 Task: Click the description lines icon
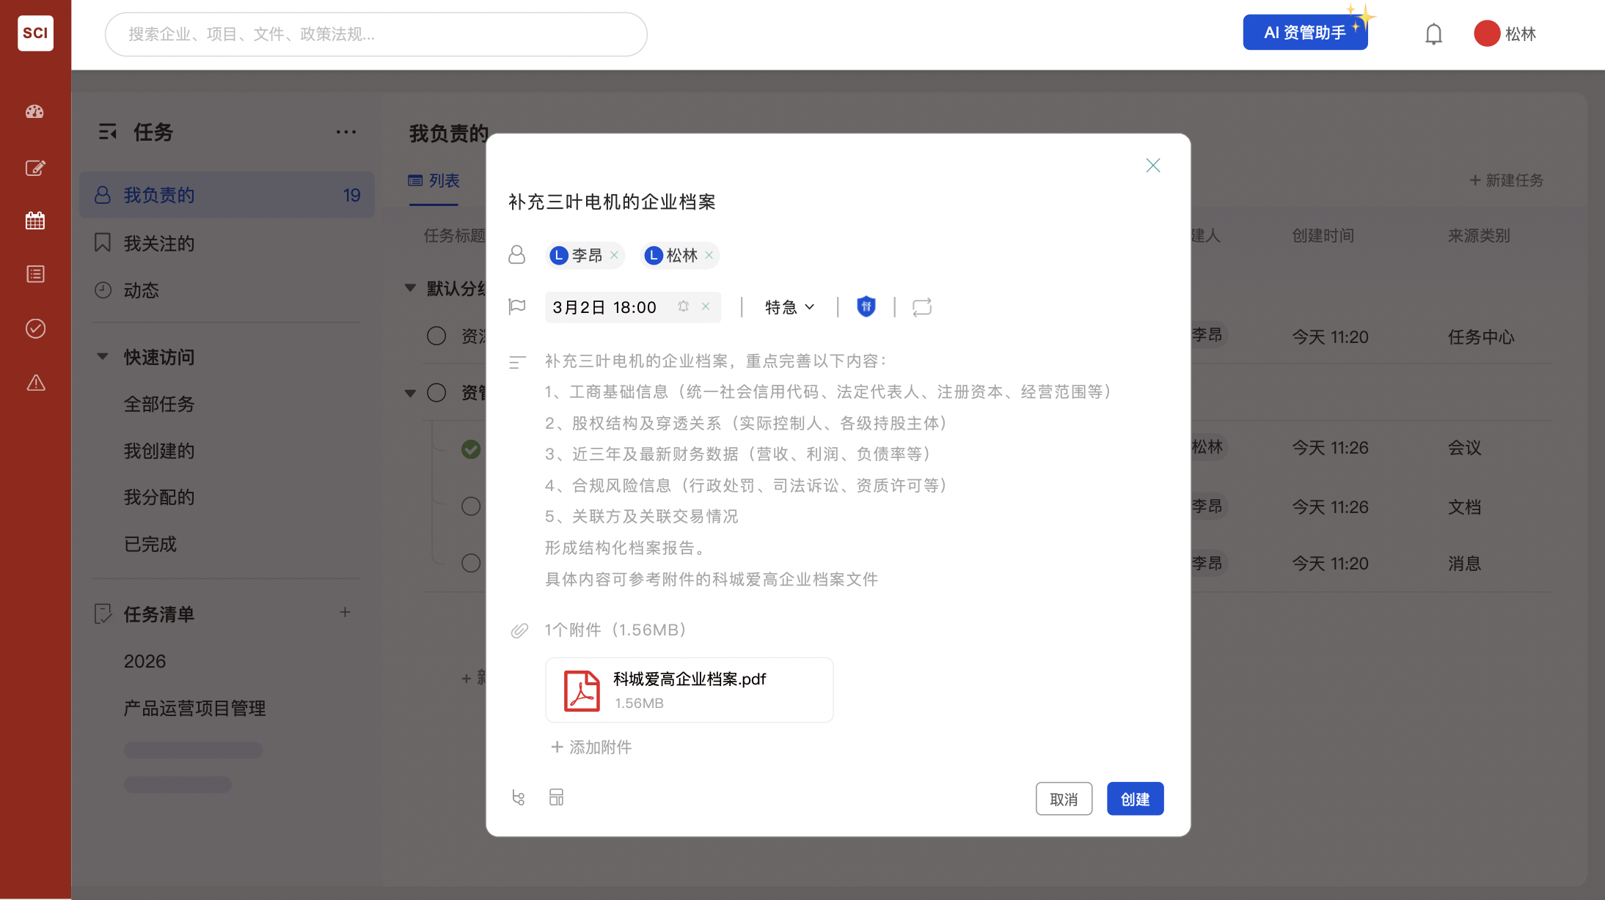tap(517, 362)
